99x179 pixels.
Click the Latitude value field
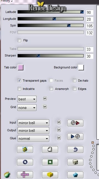click(90, 12)
